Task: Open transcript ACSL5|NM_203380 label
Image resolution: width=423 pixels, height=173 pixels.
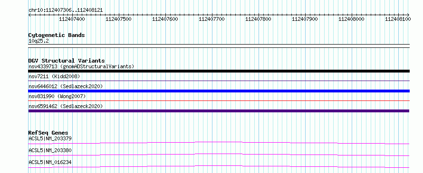Action: pyautogui.click(x=50, y=150)
